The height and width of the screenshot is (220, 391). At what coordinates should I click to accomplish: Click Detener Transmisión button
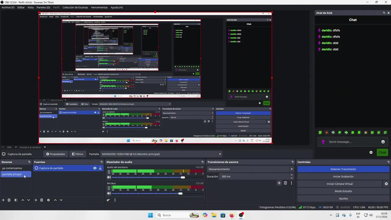(x=343, y=169)
